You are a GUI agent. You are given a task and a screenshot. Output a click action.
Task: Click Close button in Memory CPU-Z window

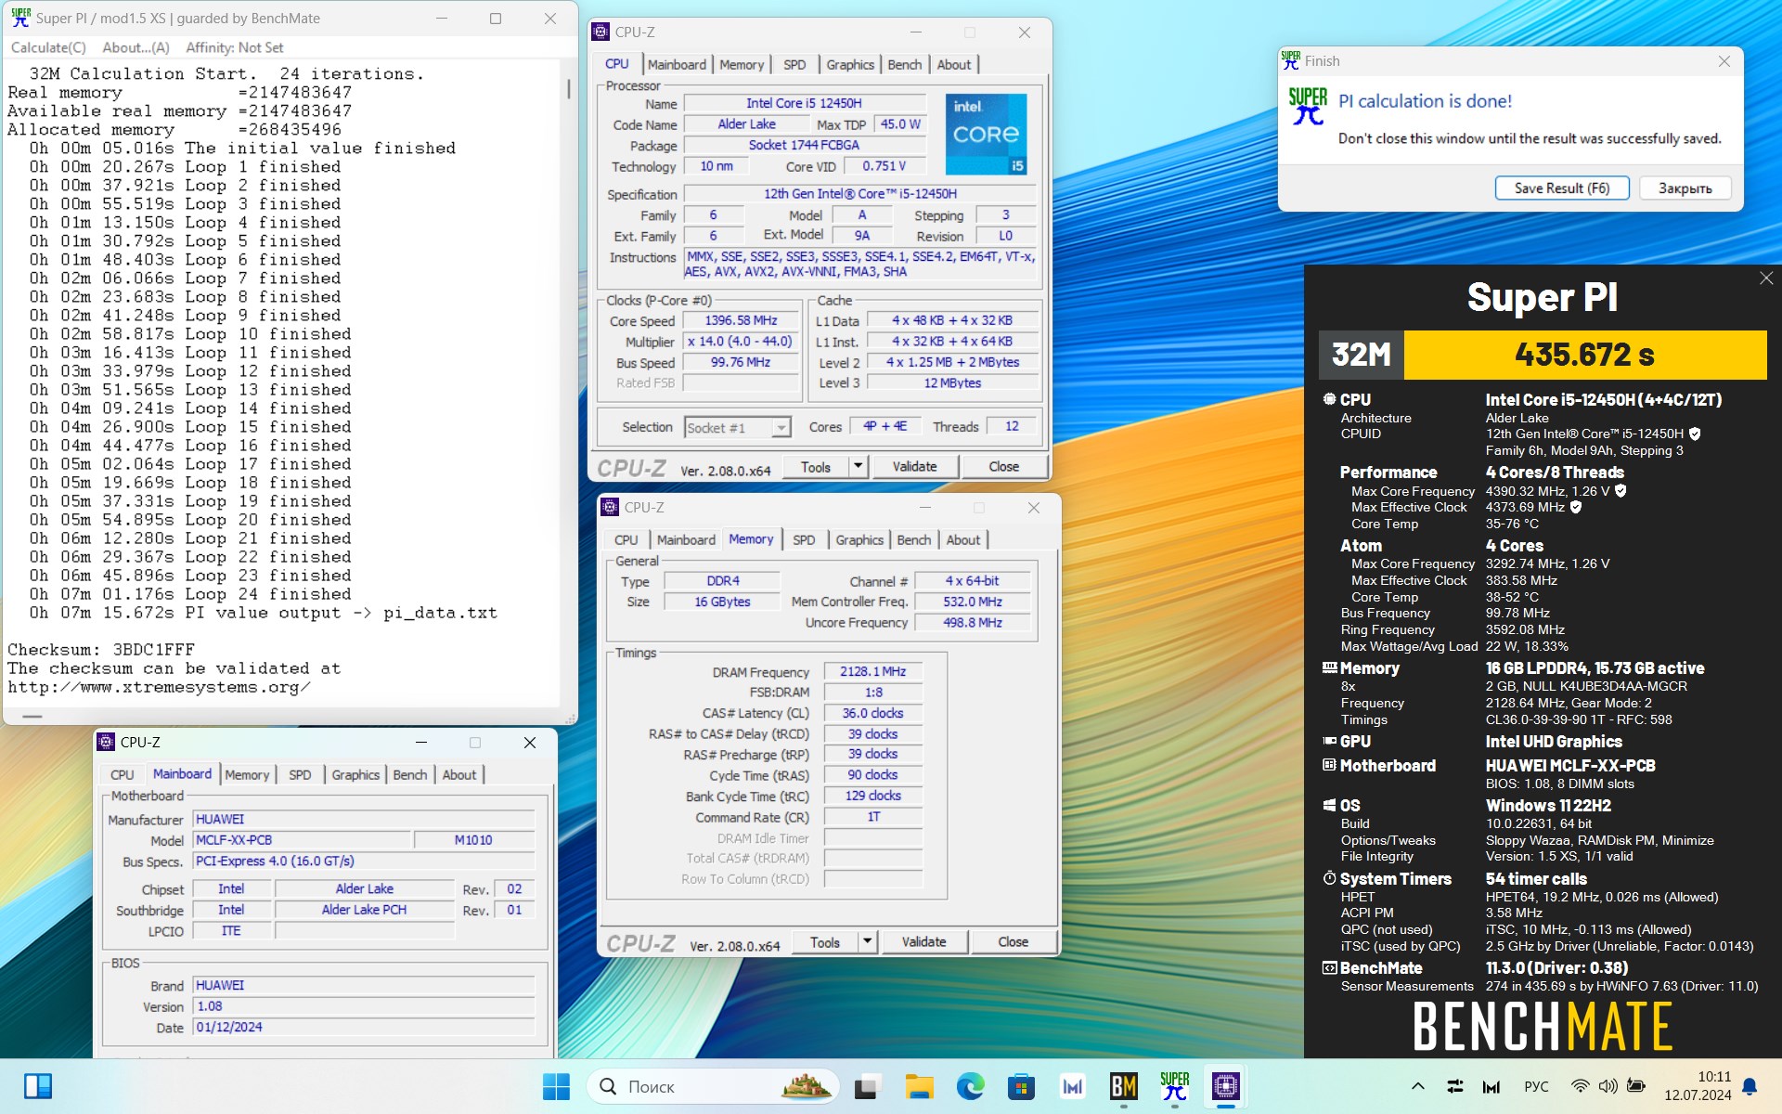[1013, 941]
